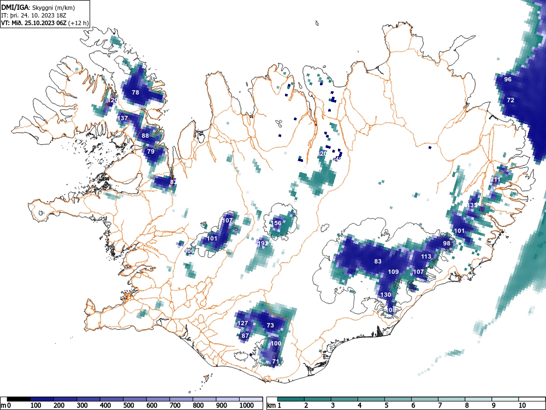Click the visibility value '120' on the map
The height and width of the screenshot is (410, 546).
pos(112,100)
